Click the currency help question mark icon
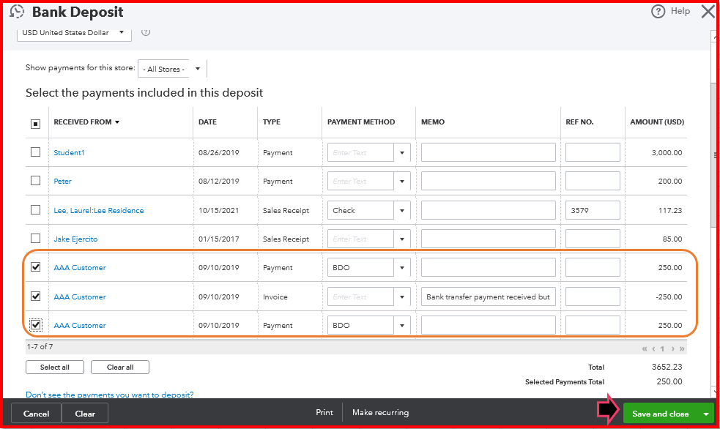 tap(146, 32)
